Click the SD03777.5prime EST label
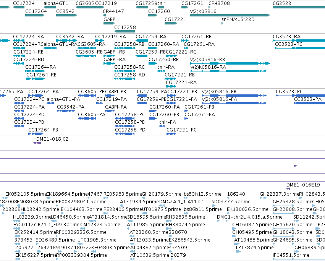This screenshot has height=261, width=325. [x=231, y=202]
